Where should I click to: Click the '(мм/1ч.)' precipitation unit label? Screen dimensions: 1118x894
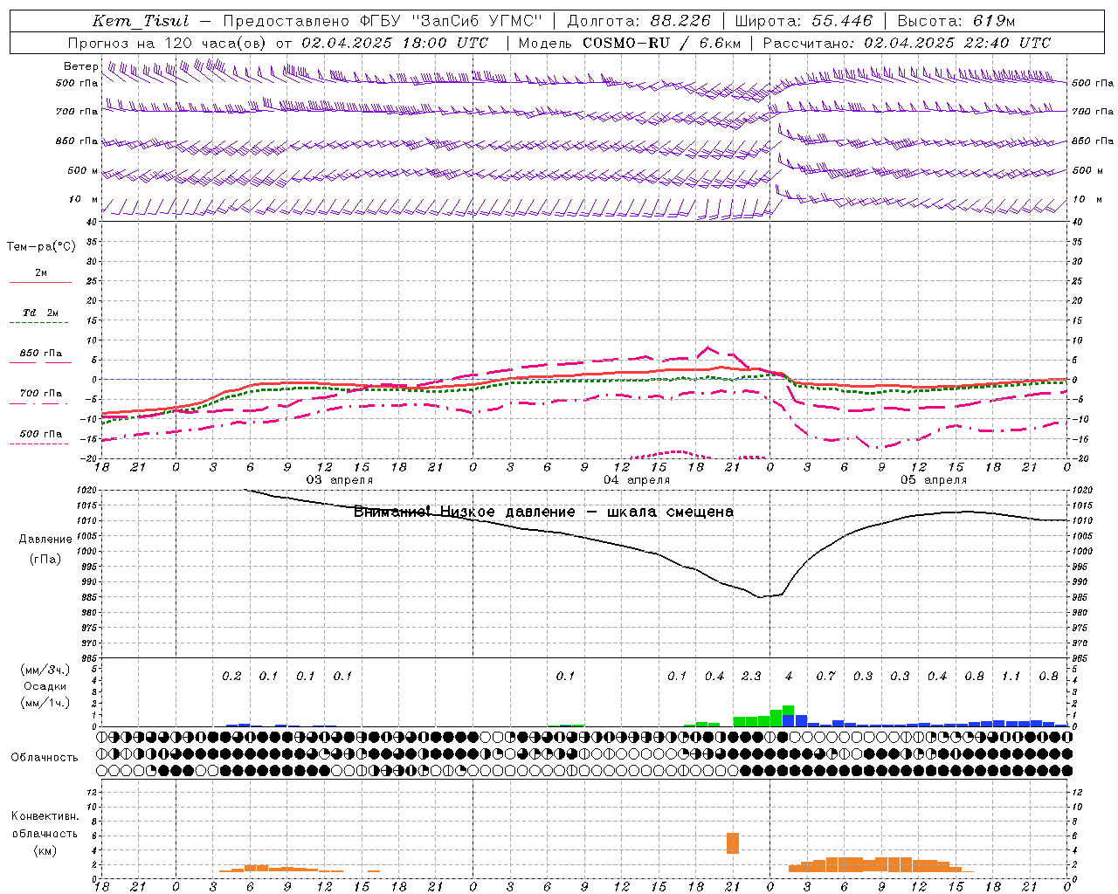[x=45, y=703]
